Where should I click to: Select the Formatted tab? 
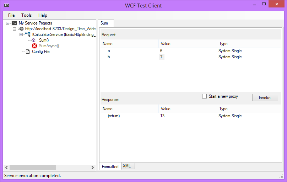tap(110, 166)
